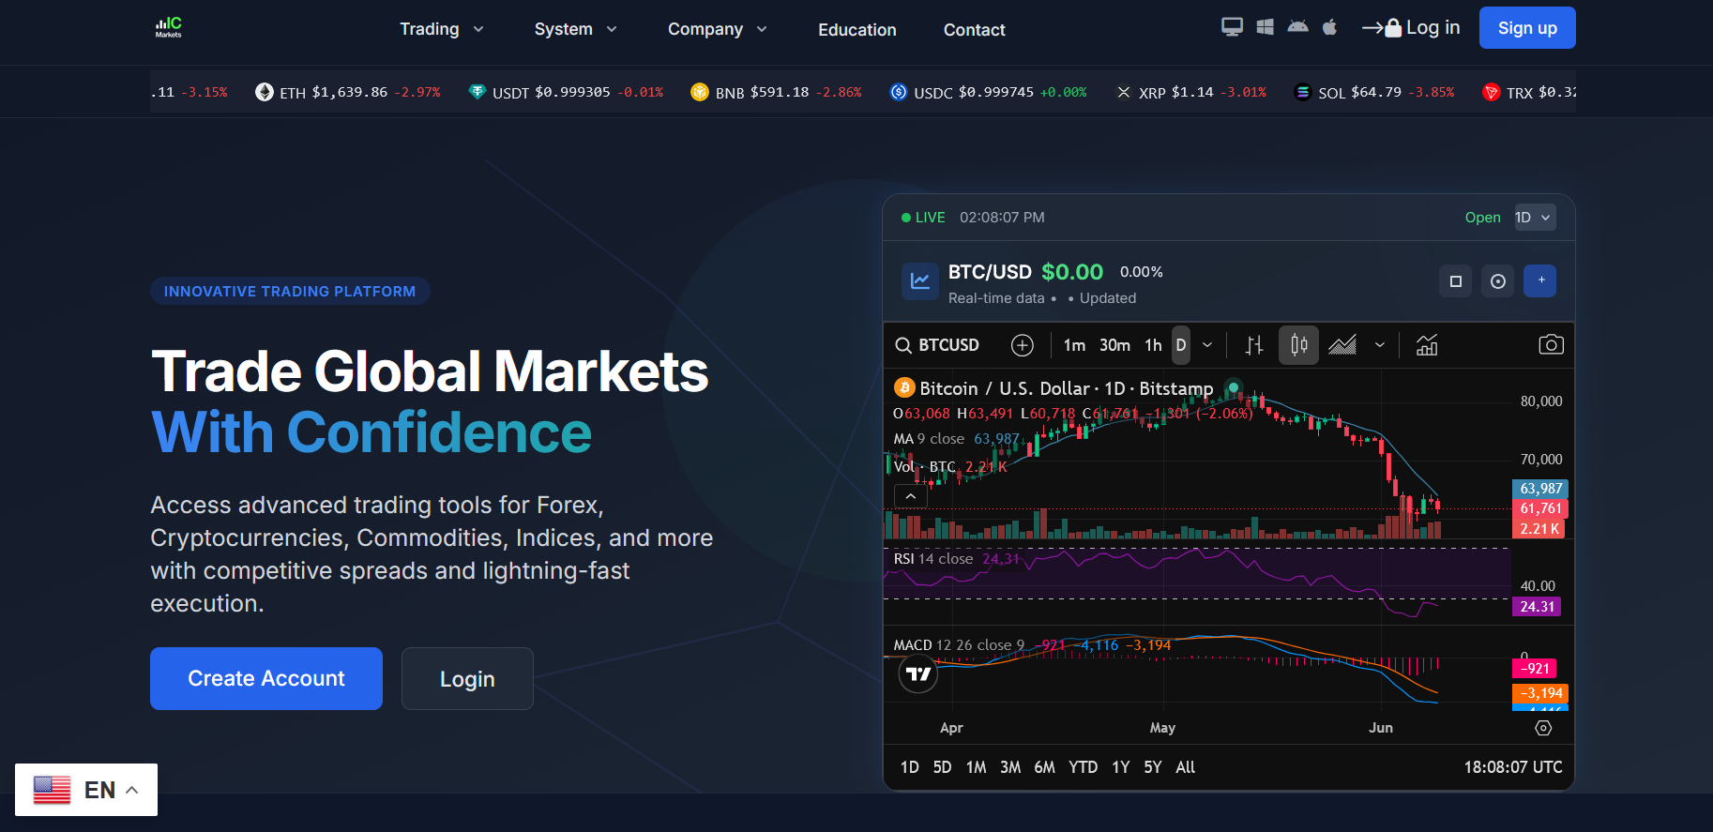Select the 6M date range tab
The height and width of the screenshot is (832, 1713).
click(1045, 767)
